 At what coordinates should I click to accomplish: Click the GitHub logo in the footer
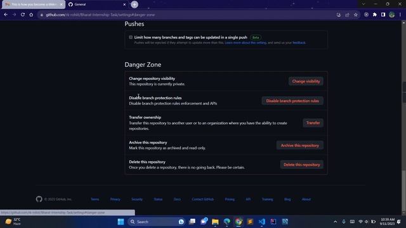click(39, 199)
